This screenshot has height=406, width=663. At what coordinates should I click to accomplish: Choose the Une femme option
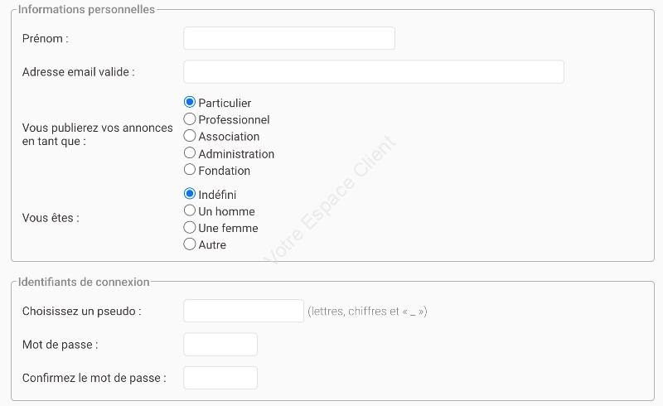coord(190,227)
